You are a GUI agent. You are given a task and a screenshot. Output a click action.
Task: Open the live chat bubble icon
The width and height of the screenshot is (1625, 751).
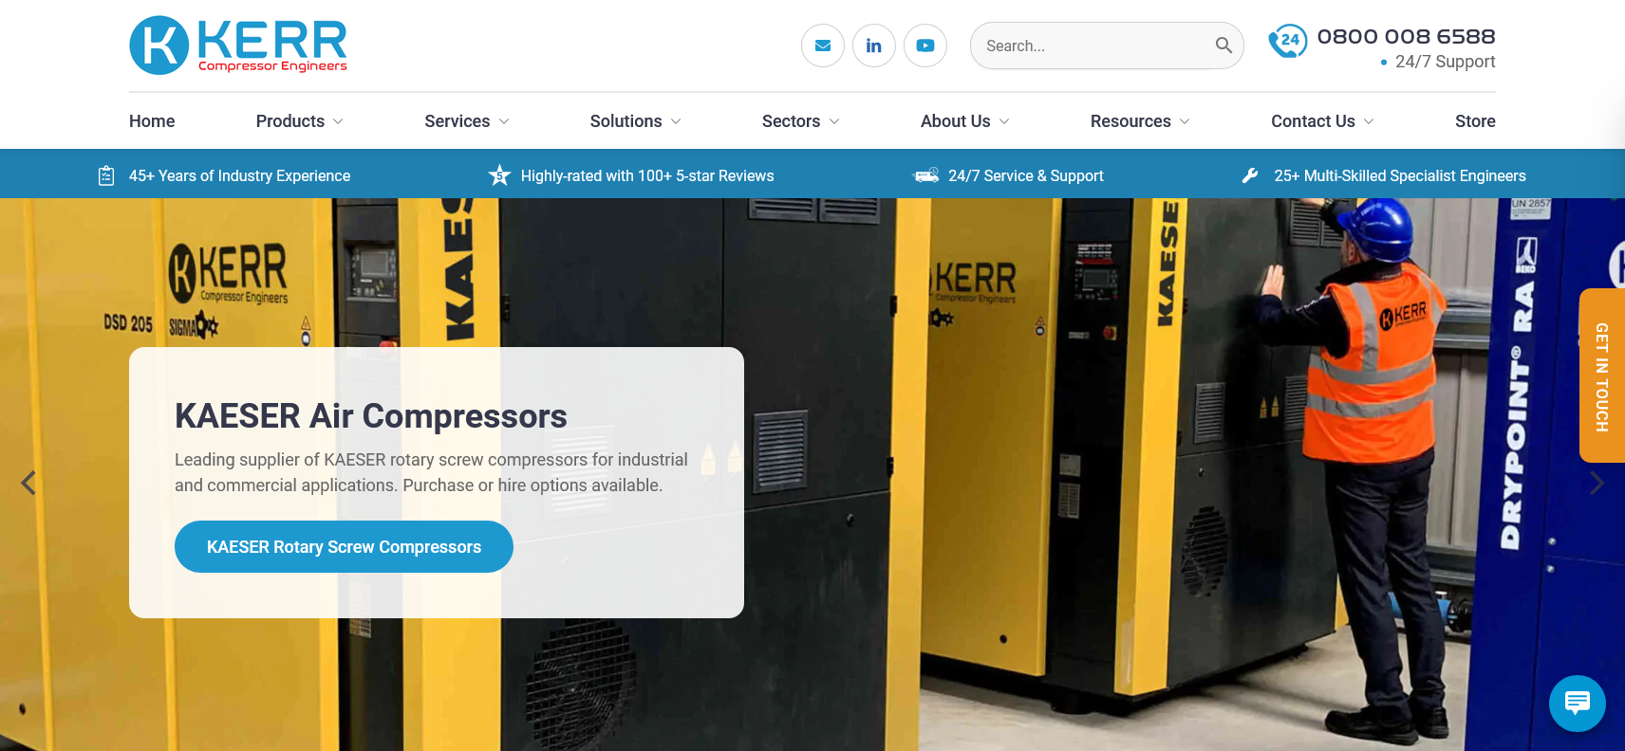point(1578,703)
